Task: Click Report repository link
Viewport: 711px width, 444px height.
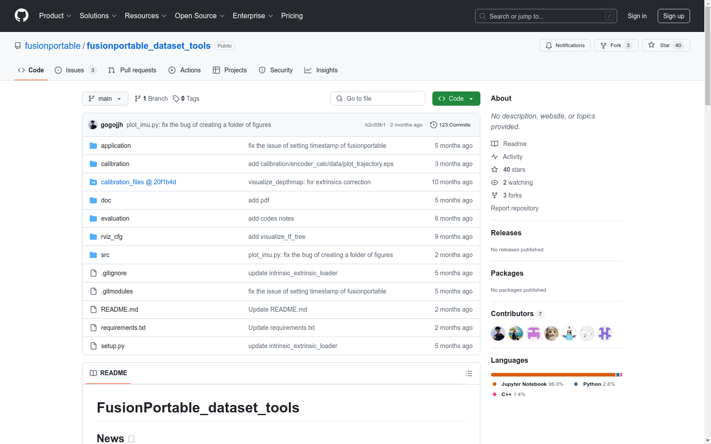Action: [x=515, y=208]
